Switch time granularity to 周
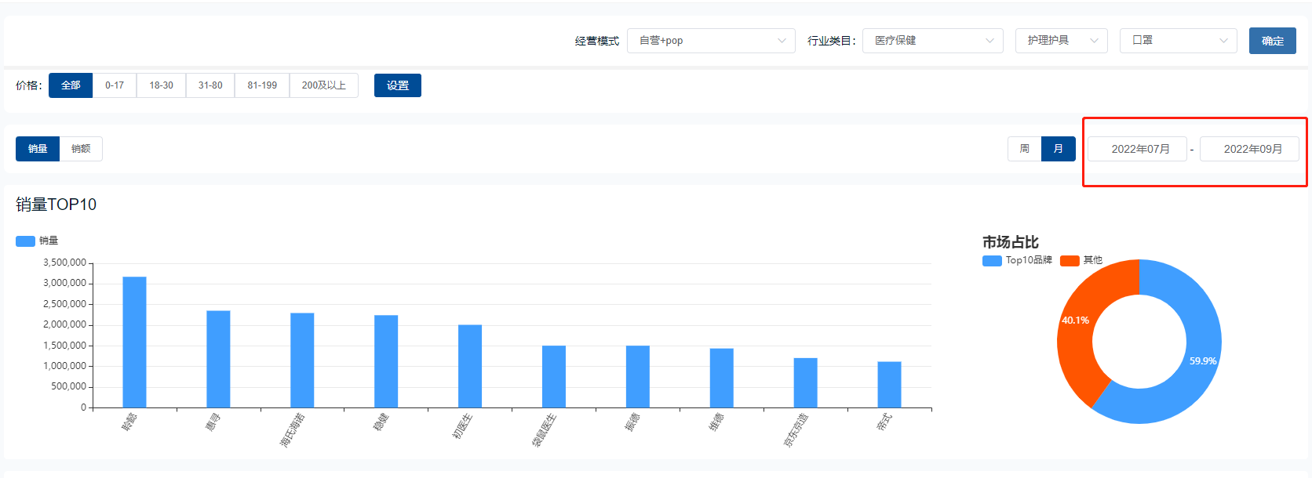This screenshot has height=478, width=1312. pyautogui.click(x=1024, y=149)
